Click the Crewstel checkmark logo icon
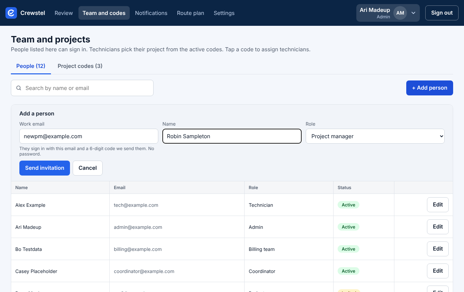This screenshot has width=464, height=292. point(11,13)
